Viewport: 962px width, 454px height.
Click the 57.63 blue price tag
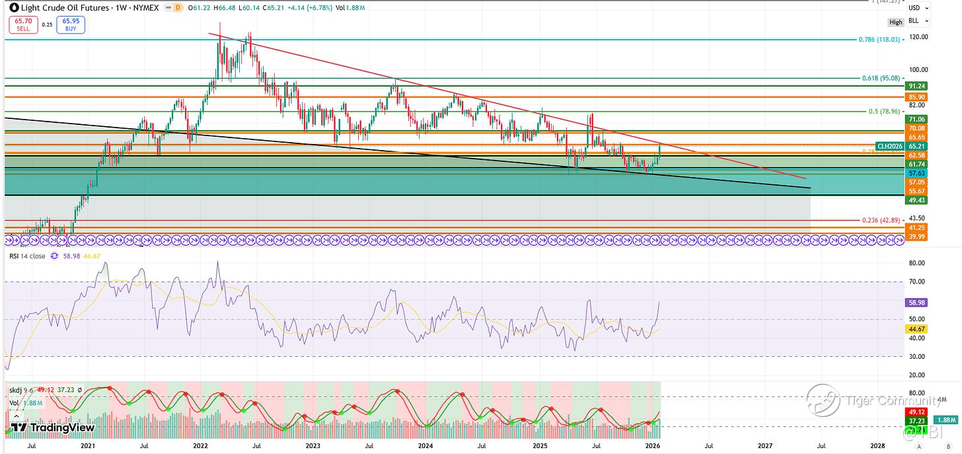click(916, 172)
